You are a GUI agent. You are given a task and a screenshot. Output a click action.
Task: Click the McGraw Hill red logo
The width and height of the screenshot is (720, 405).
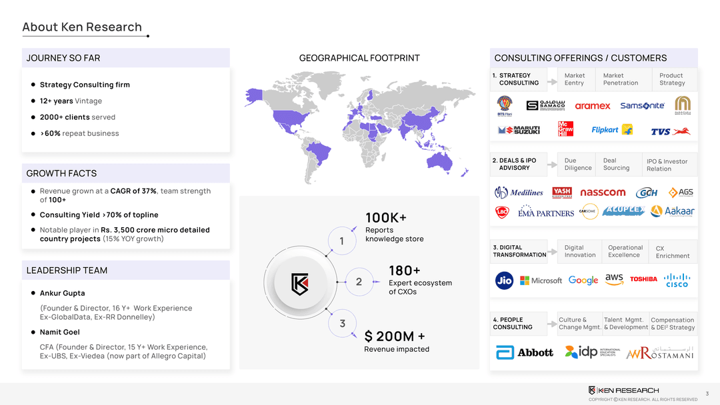click(566, 129)
